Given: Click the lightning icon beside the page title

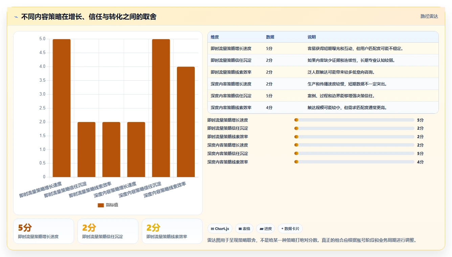Looking at the screenshot, I should [x=16, y=17].
